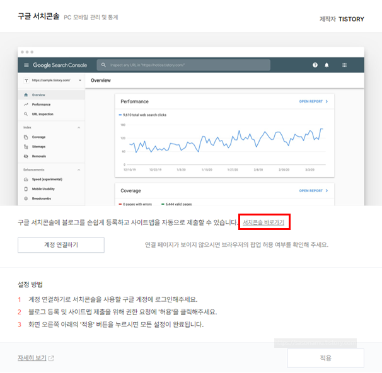Click the Speed gauge icon
This screenshot has width=382, height=373.
pos(26,180)
